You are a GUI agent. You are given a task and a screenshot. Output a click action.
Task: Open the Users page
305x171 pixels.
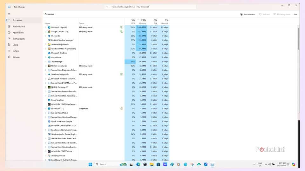24,45
